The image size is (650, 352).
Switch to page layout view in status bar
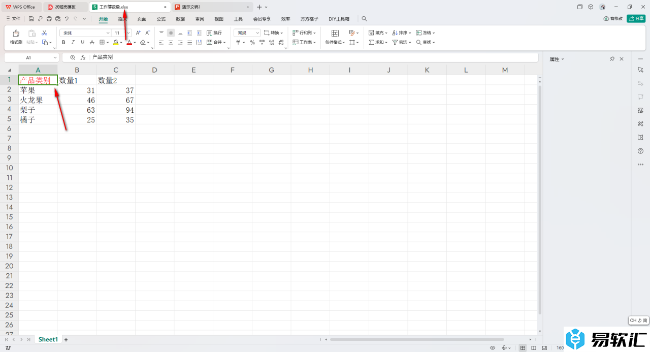point(533,348)
